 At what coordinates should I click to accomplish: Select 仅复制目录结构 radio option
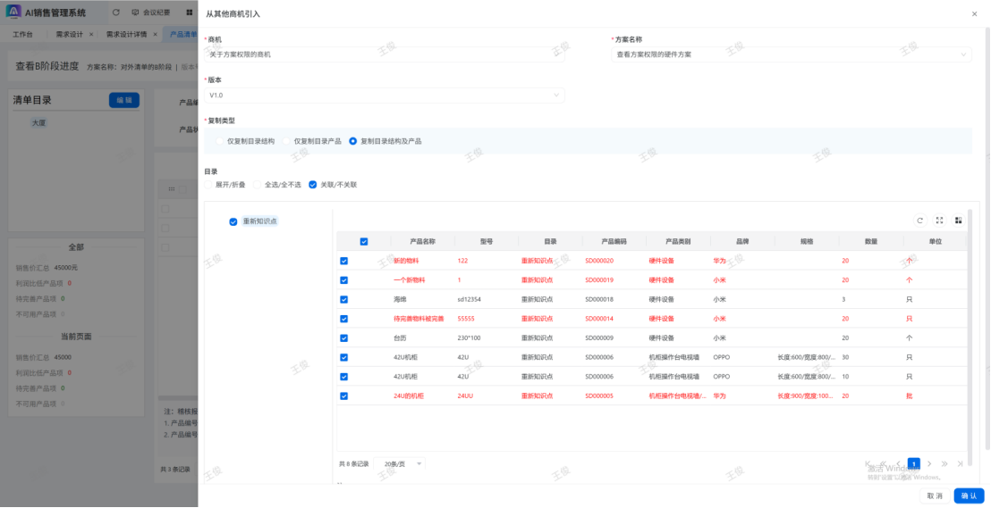220,141
